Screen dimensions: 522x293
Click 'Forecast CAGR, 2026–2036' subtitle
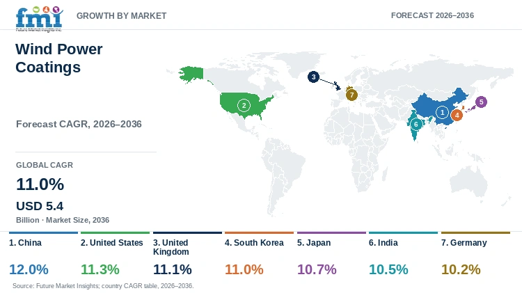click(x=79, y=124)
